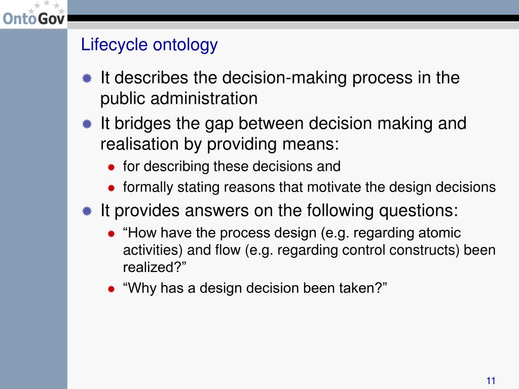This screenshot has width=519, height=389.
Task: Click text 'realisation by providing means:'
Action: tap(220, 144)
